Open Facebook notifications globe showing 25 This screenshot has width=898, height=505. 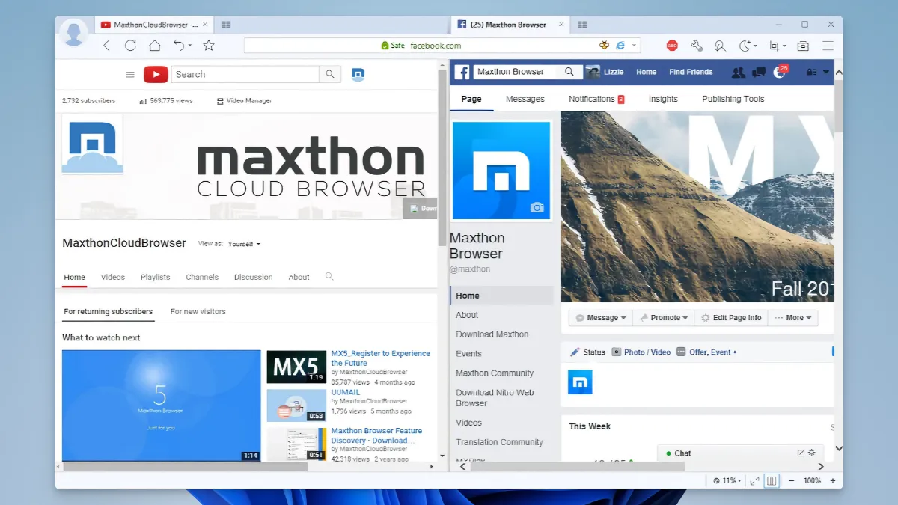click(x=779, y=72)
